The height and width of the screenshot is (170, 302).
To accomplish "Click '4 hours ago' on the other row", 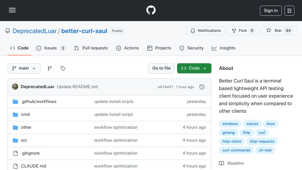I will point(194,127).
